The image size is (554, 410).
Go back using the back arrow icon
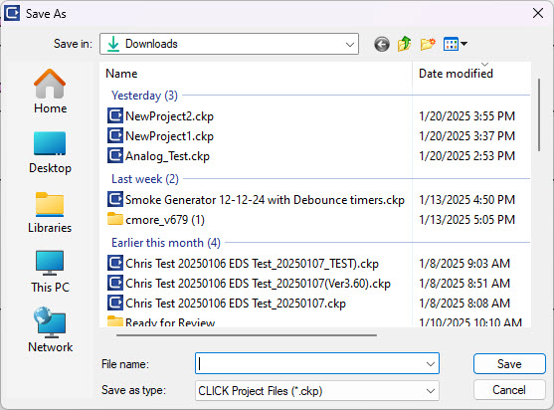pyautogui.click(x=382, y=44)
